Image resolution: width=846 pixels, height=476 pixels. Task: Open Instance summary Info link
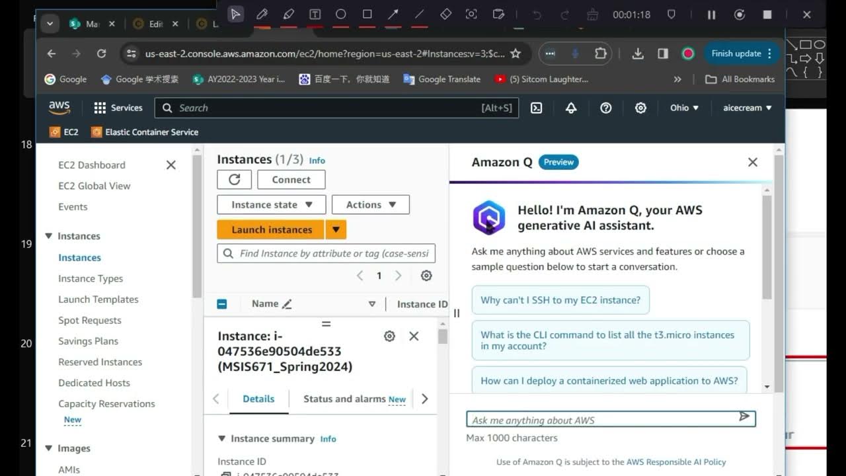[328, 439]
